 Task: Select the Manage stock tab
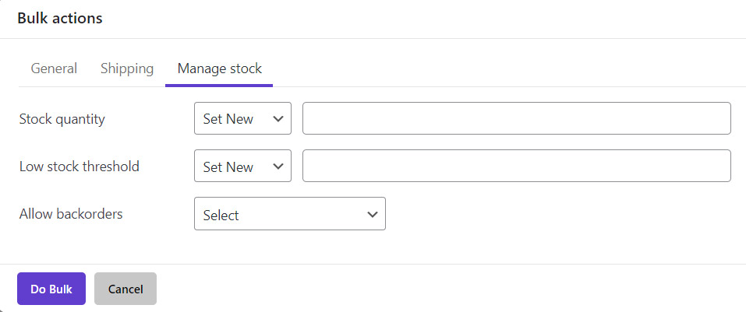219,68
